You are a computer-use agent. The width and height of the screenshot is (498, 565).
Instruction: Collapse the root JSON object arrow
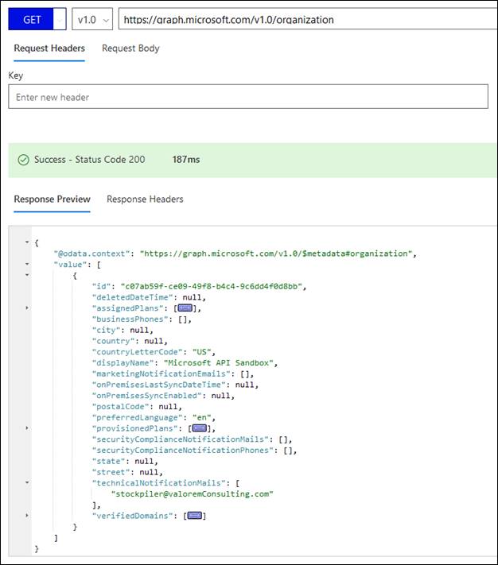coord(27,242)
